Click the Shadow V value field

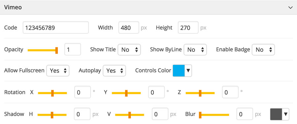pos(160,114)
